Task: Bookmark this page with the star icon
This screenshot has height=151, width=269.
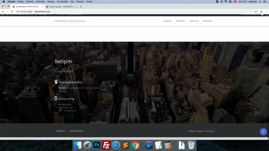Action: click(256, 12)
